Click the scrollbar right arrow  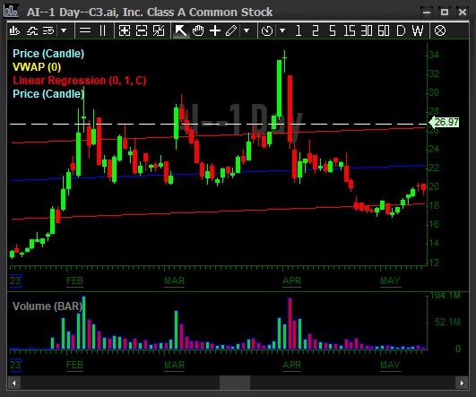[x=462, y=383]
